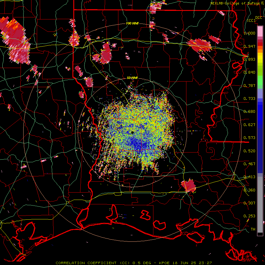Click the 0.680 scale value
Screen dimensions: 265x265
click(x=249, y=112)
